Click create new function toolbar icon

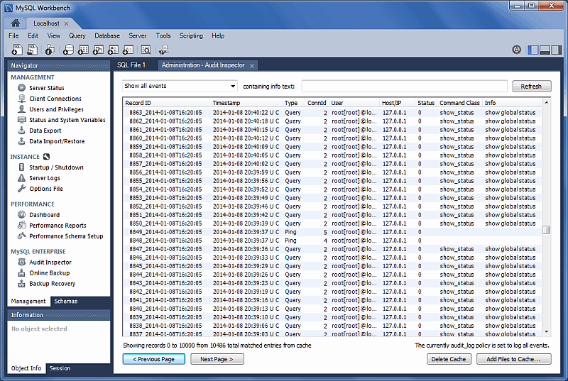(129, 50)
